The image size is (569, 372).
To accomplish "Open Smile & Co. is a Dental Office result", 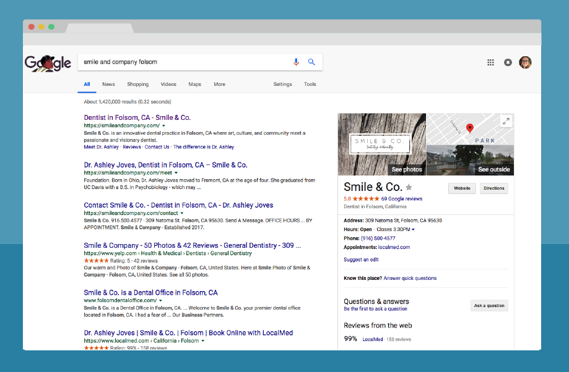I will (150, 292).
